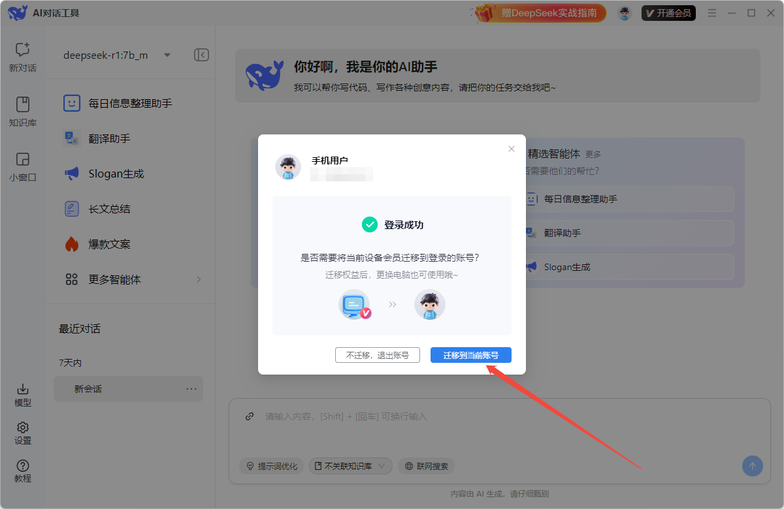Image resolution: width=784 pixels, height=509 pixels.
Task: Open the 不关联知识库 dropdown
Action: pos(350,466)
